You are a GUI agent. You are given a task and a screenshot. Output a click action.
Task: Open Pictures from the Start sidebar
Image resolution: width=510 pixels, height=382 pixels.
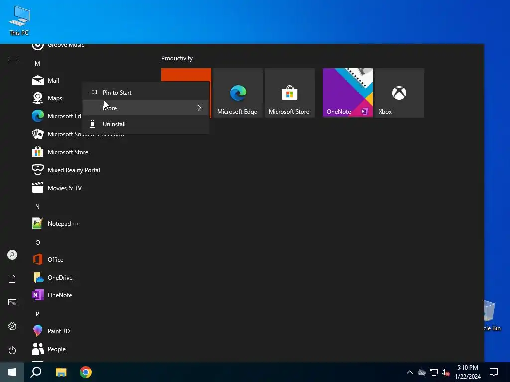(12, 302)
